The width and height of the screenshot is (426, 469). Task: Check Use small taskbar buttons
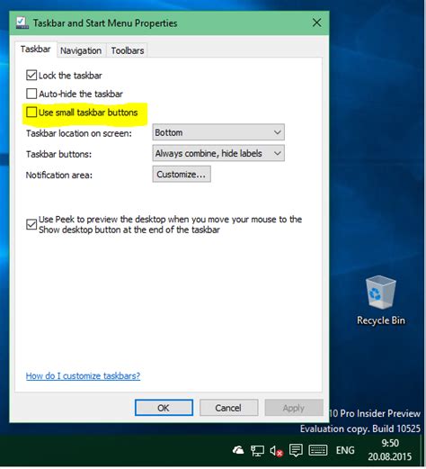tap(31, 113)
